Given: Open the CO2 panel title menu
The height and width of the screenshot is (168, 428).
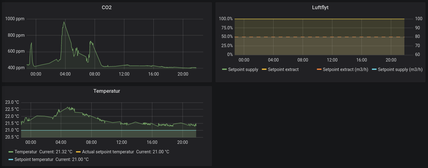Looking at the screenshot, I should click(107, 7).
